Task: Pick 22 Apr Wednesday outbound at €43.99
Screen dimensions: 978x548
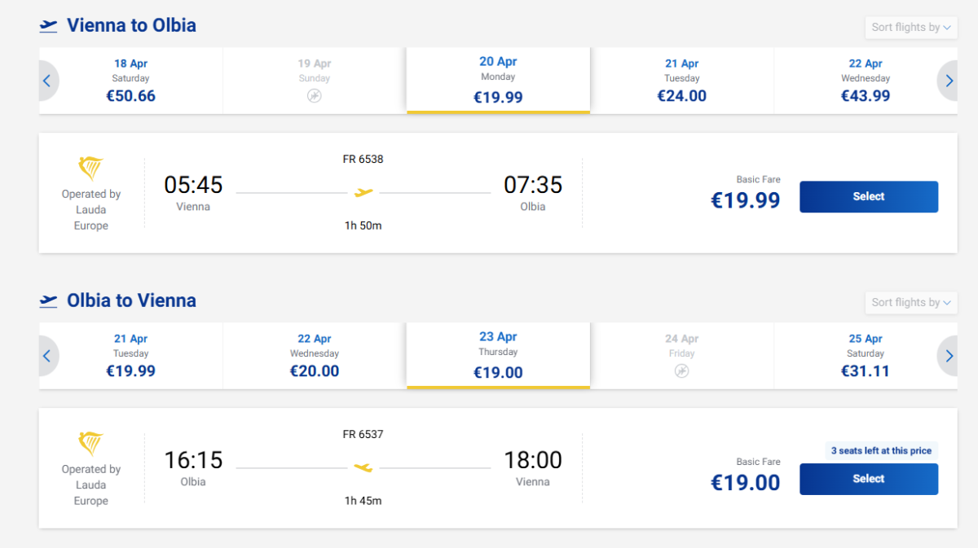Action: pos(866,80)
